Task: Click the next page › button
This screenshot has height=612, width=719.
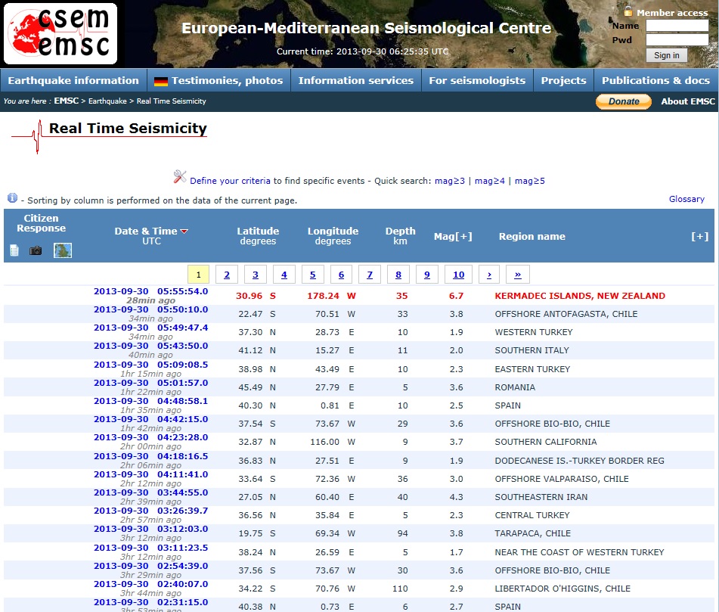Action: pos(489,275)
